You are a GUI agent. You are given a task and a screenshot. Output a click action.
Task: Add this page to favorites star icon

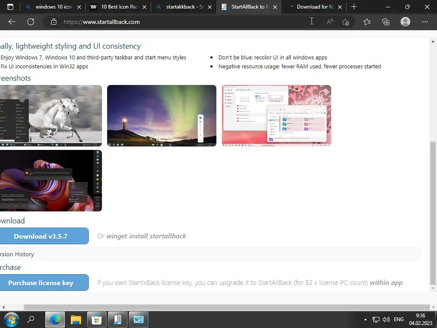(x=346, y=22)
